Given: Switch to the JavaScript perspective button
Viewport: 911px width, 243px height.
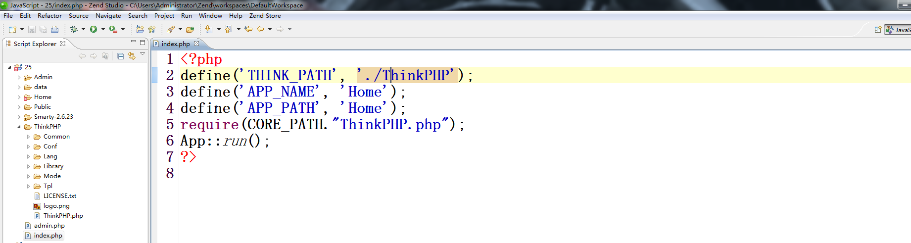Looking at the screenshot, I should (x=898, y=30).
